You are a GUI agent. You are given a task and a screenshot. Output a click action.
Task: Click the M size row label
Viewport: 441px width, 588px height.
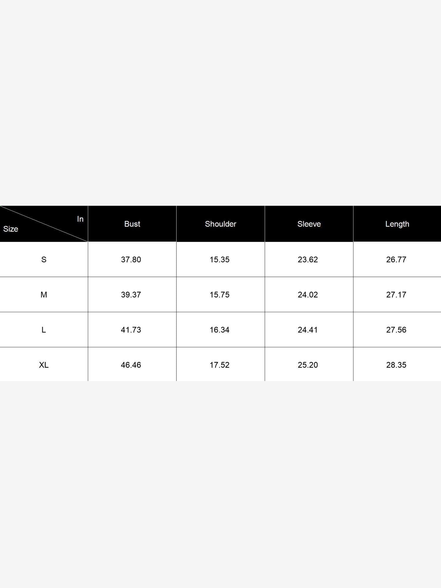(44, 295)
